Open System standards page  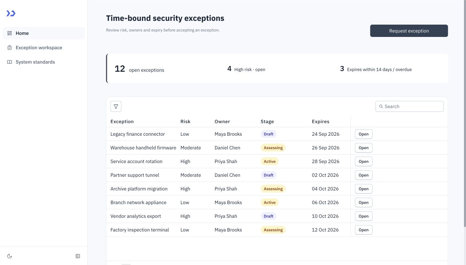click(44, 62)
